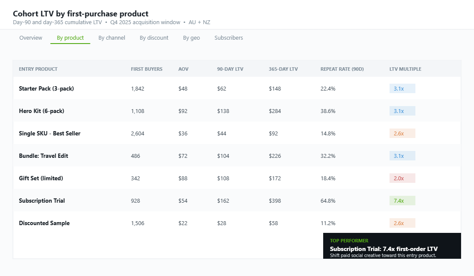The height and width of the screenshot is (276, 474).
Task: Click the Cohort LTV by first-purchase product title
Action: [x=81, y=14]
